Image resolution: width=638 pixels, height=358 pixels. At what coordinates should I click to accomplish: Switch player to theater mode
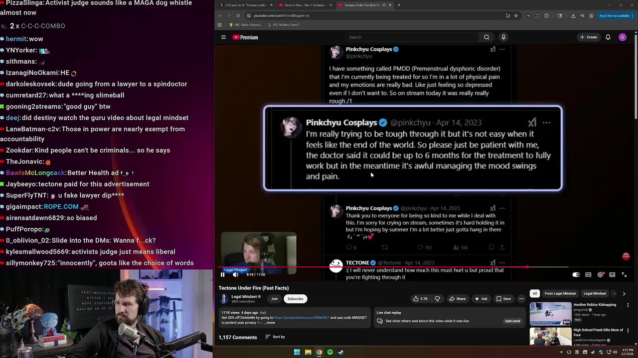[612, 274]
